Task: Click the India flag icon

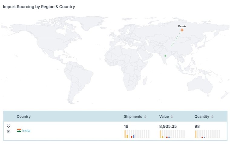Action: coord(19,130)
